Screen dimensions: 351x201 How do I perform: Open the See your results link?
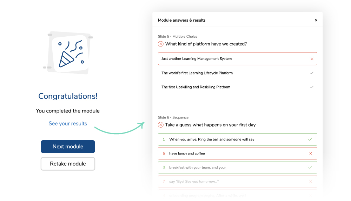68,123
